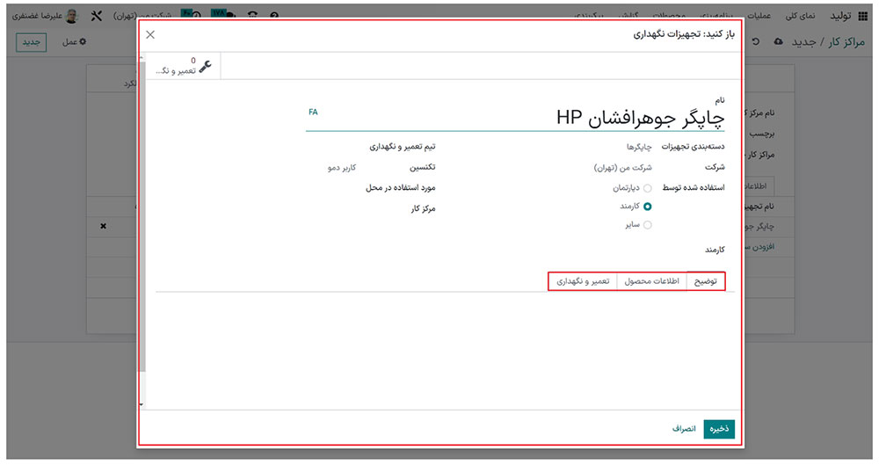Click the ذخیره save button
The width and height of the screenshot is (879, 465).
[719, 429]
